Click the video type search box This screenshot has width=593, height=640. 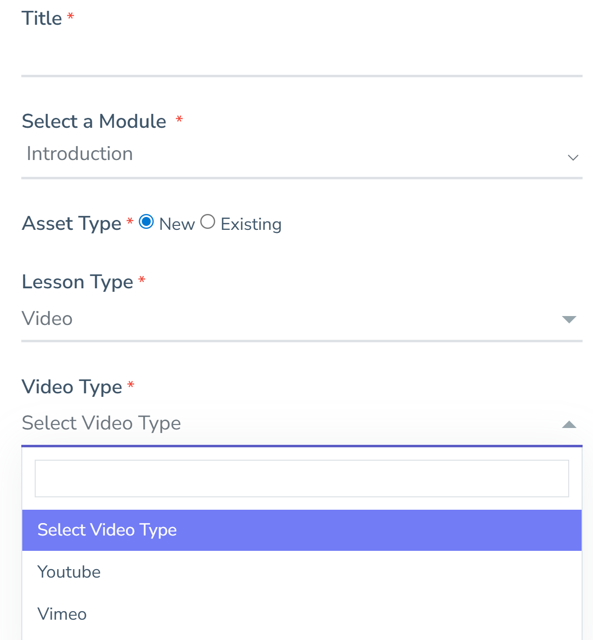tap(302, 478)
